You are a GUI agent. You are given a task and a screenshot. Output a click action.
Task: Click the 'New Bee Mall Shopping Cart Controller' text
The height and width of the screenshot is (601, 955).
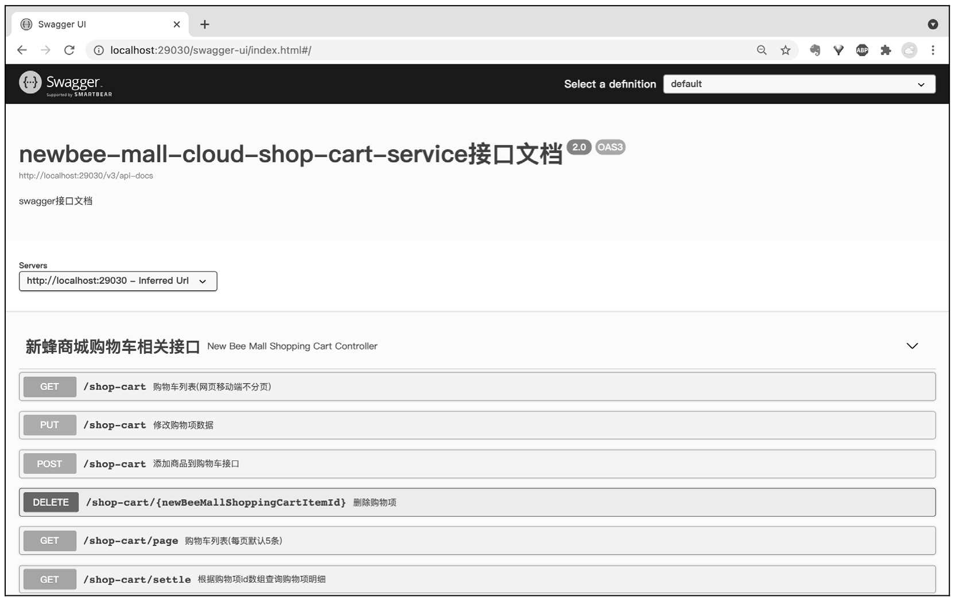point(292,346)
